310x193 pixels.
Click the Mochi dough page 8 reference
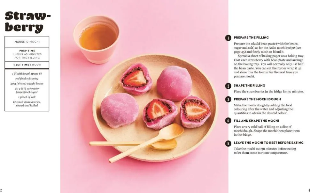(x=27, y=73)
